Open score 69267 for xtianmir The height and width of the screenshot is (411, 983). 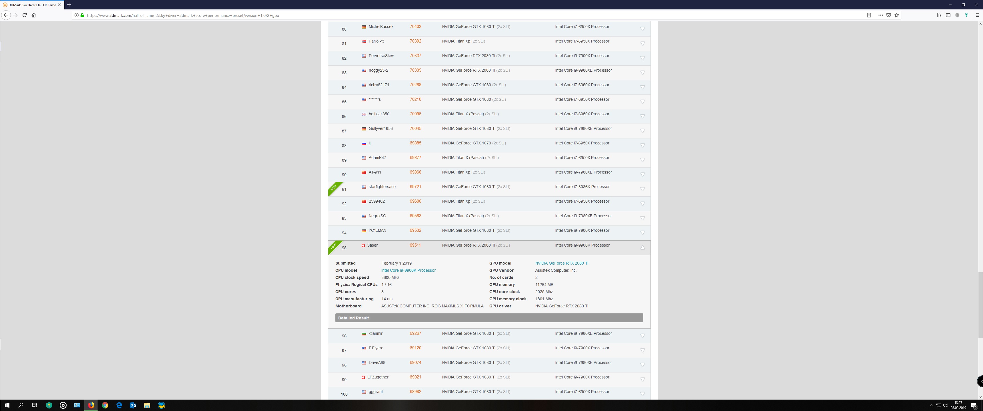tap(415, 333)
